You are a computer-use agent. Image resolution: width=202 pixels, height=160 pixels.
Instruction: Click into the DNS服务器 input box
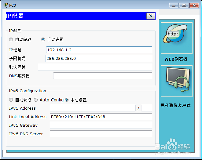[x=102, y=76]
